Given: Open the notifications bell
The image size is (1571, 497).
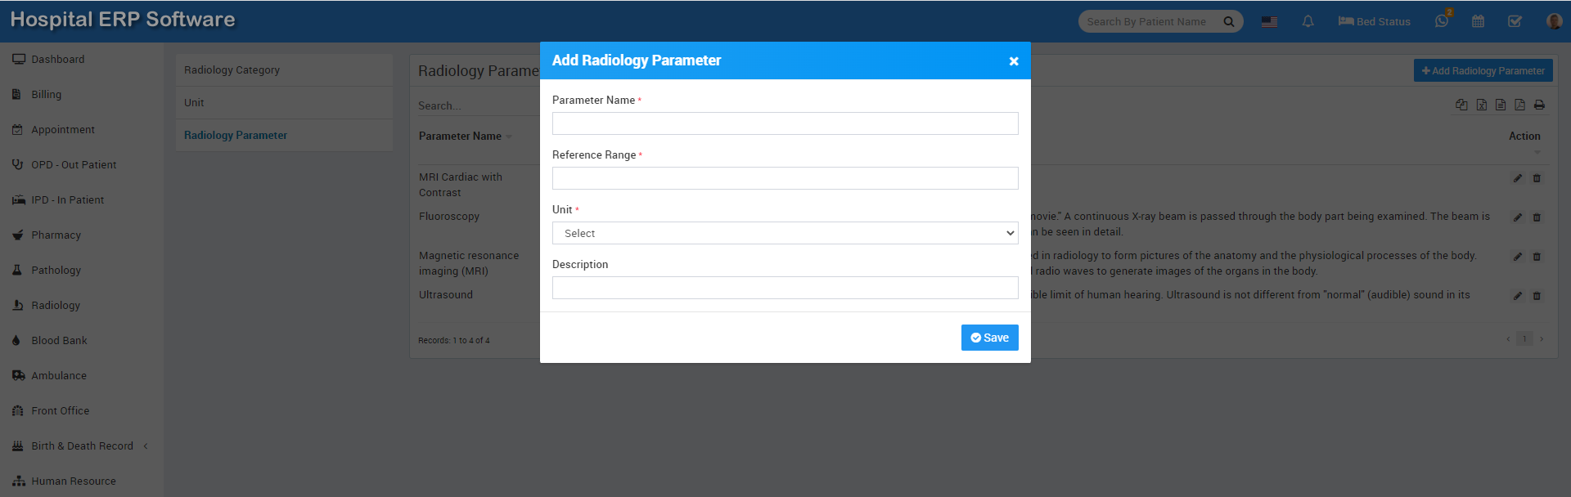Looking at the screenshot, I should click(1308, 22).
